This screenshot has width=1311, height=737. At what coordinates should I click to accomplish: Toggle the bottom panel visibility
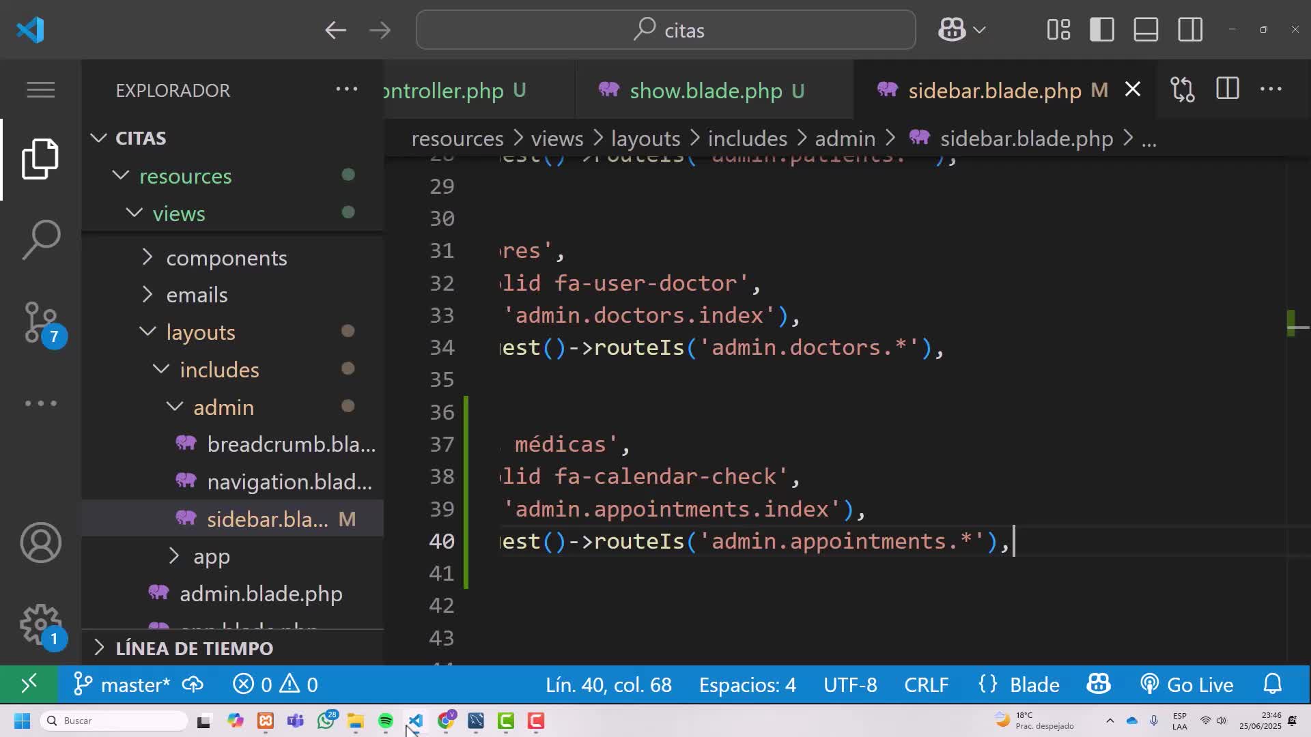click(x=1146, y=30)
